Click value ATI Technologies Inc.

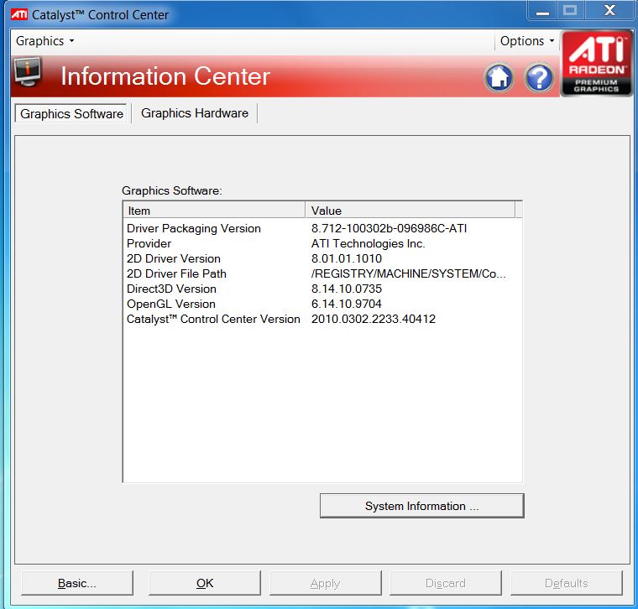(369, 243)
